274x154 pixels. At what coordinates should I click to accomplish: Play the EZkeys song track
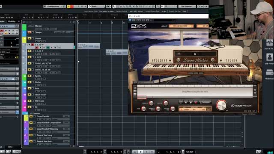click(x=191, y=102)
